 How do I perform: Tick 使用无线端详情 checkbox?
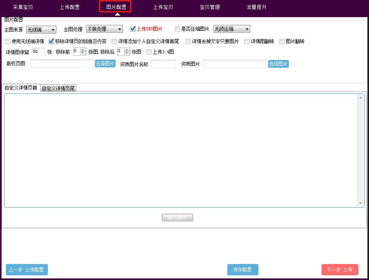tap(7, 41)
